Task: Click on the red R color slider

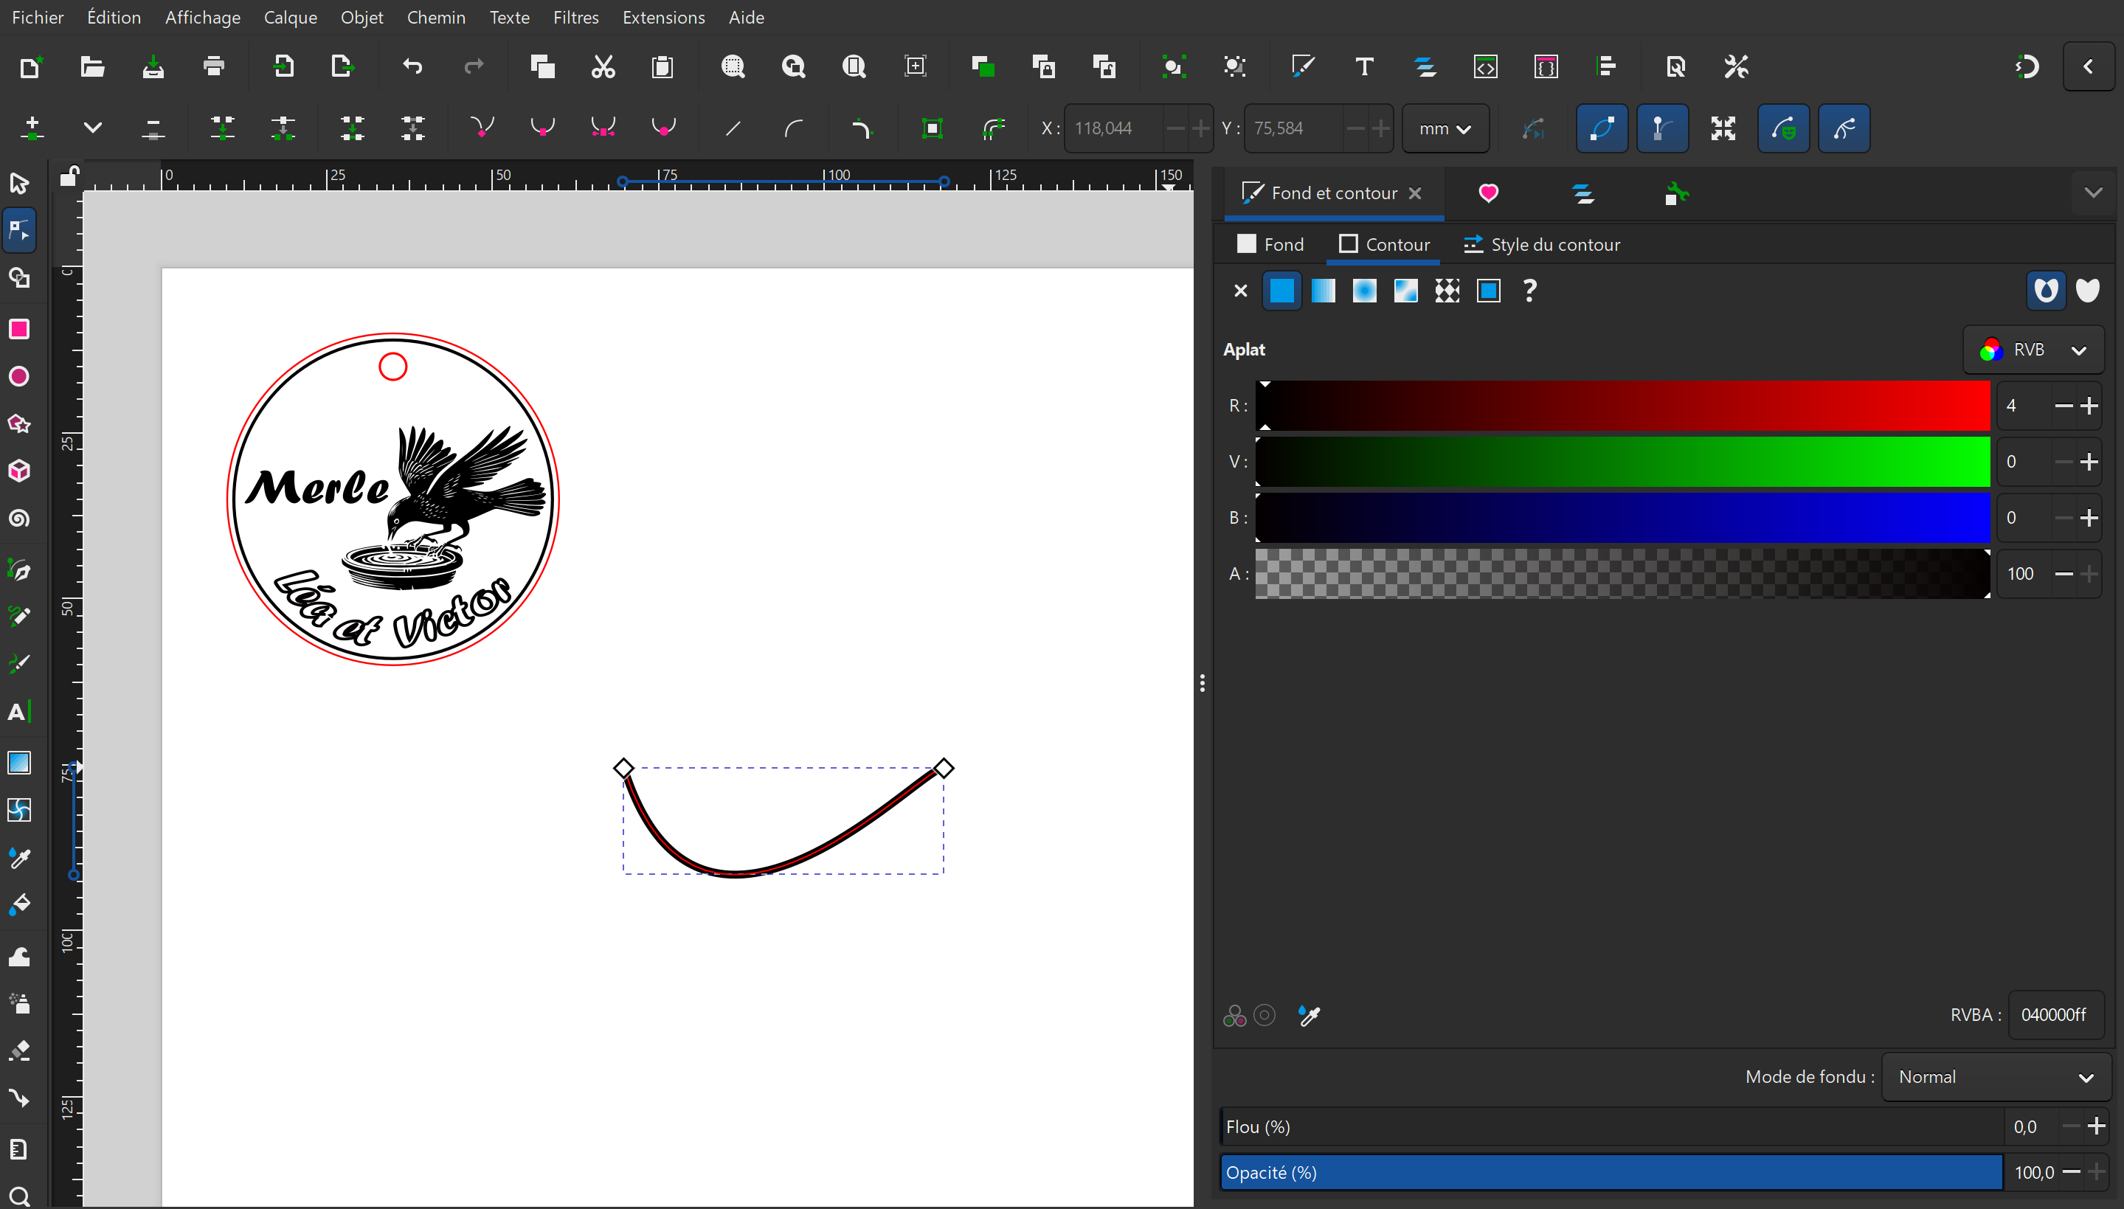Action: [1622, 405]
